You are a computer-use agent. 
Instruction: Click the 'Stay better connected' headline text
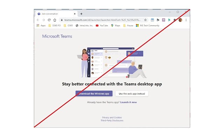[x=112, y=84]
